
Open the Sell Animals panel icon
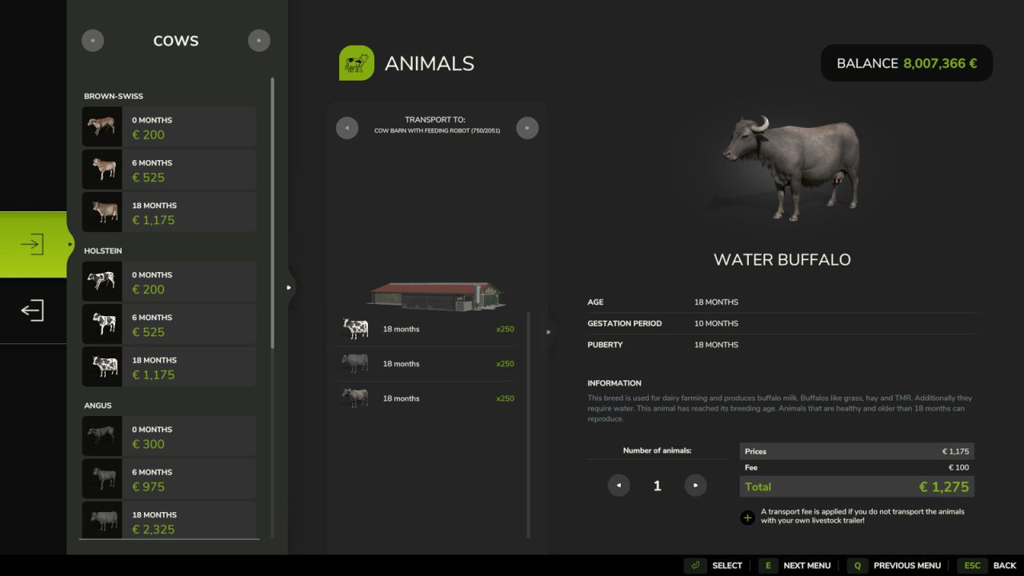click(x=33, y=310)
